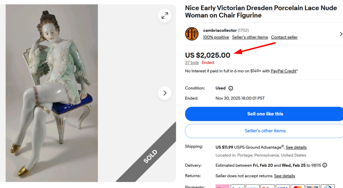
Task: Expand the figurine image to full view
Action: pyautogui.click(x=164, y=16)
